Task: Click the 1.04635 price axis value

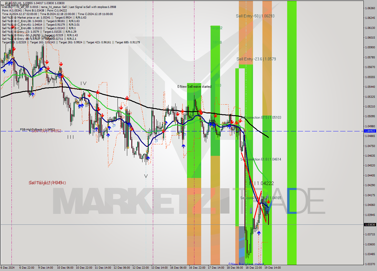Action: 370,156
